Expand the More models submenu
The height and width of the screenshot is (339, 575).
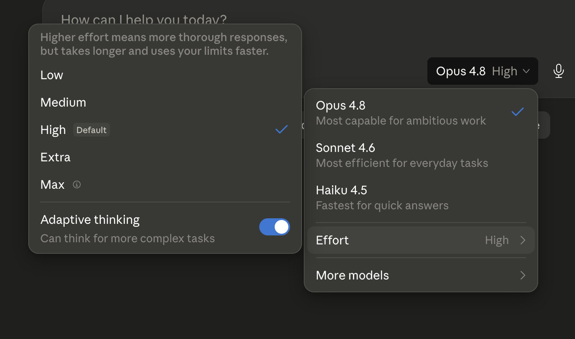click(x=421, y=275)
